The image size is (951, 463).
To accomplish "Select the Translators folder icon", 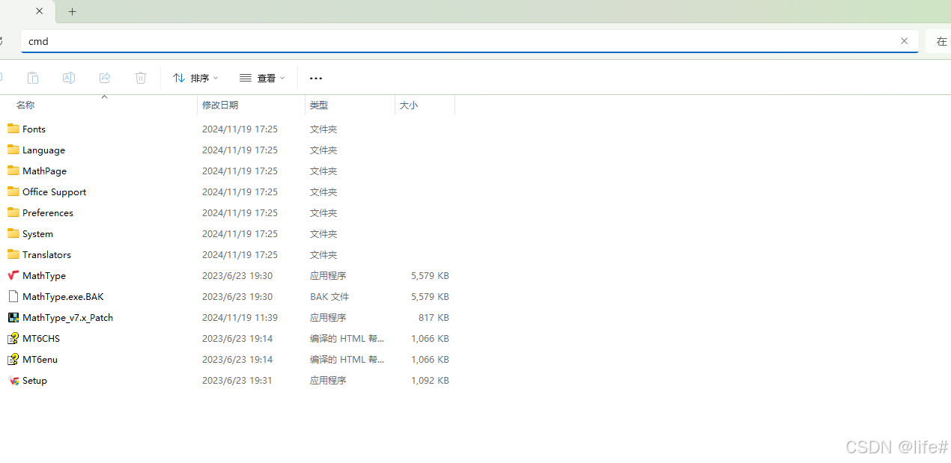I will (13, 254).
